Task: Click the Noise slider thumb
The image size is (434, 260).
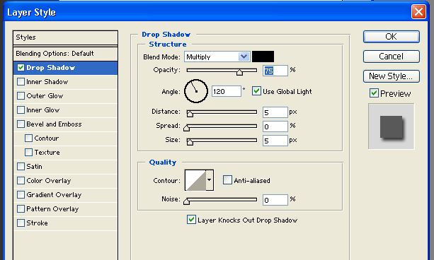Action: (186, 201)
